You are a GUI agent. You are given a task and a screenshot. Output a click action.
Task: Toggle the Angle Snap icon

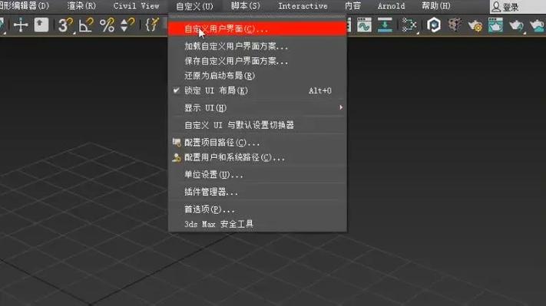(x=86, y=25)
